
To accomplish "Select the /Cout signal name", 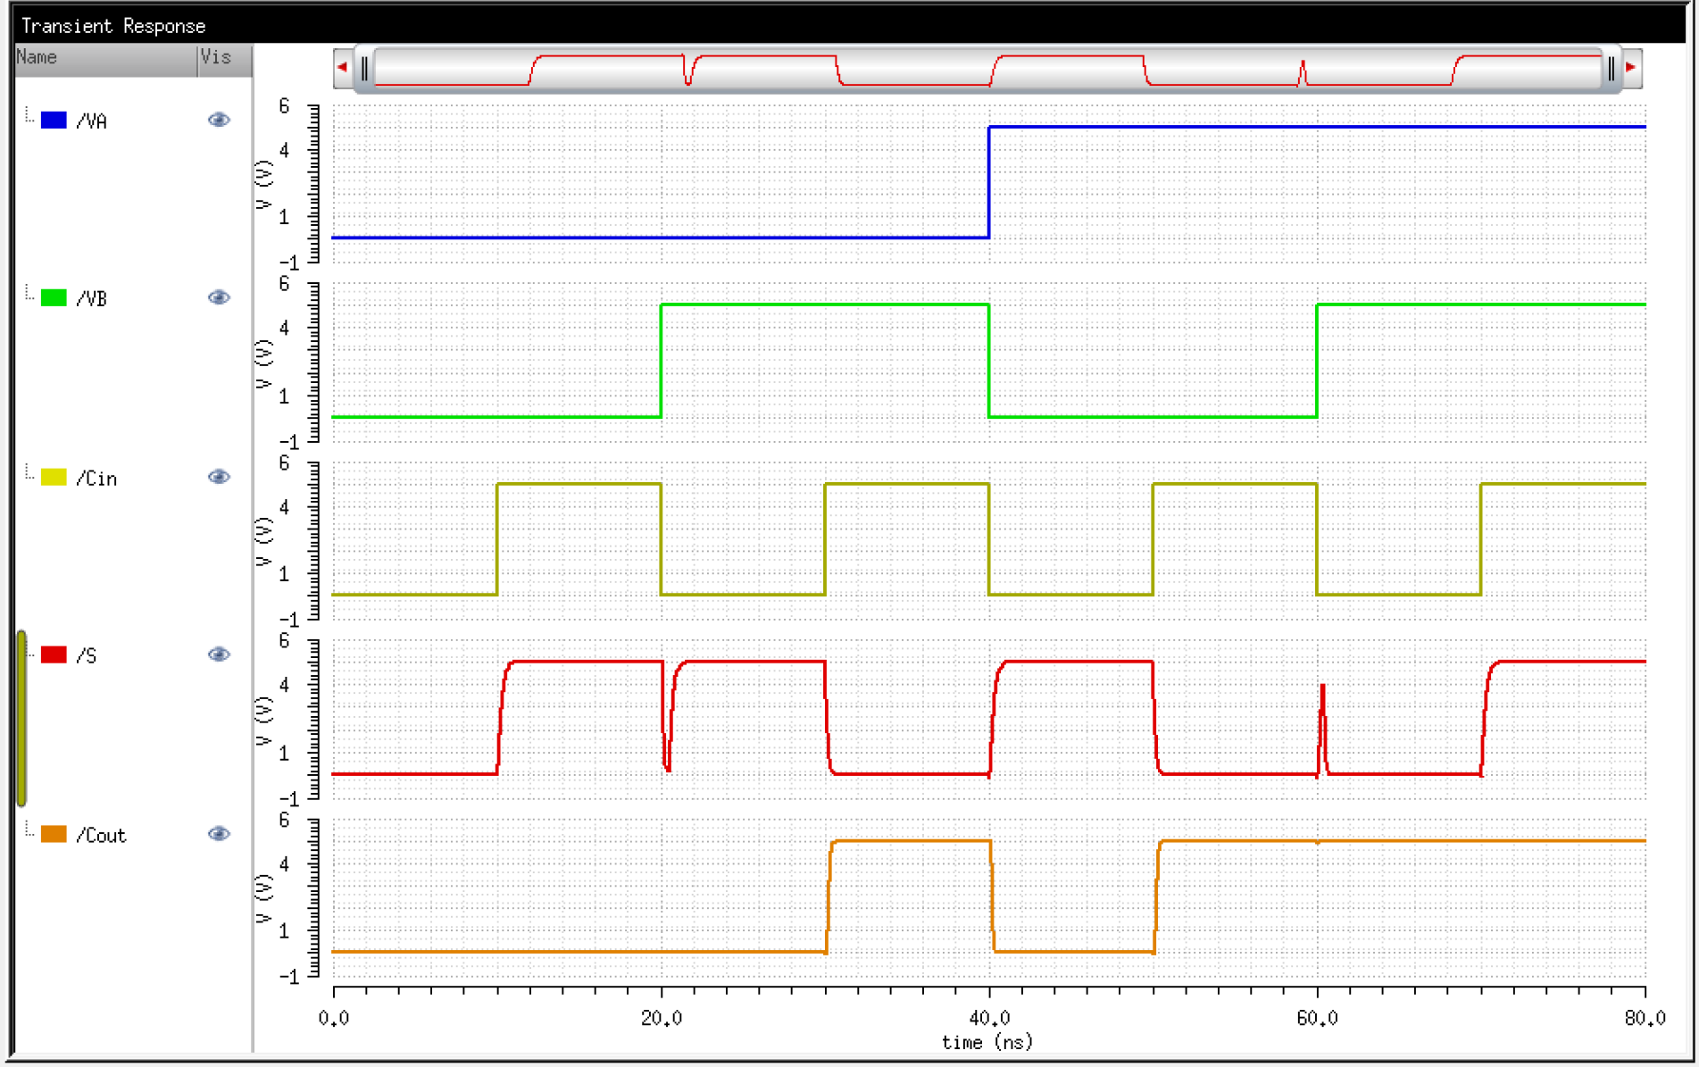I will 101,836.
